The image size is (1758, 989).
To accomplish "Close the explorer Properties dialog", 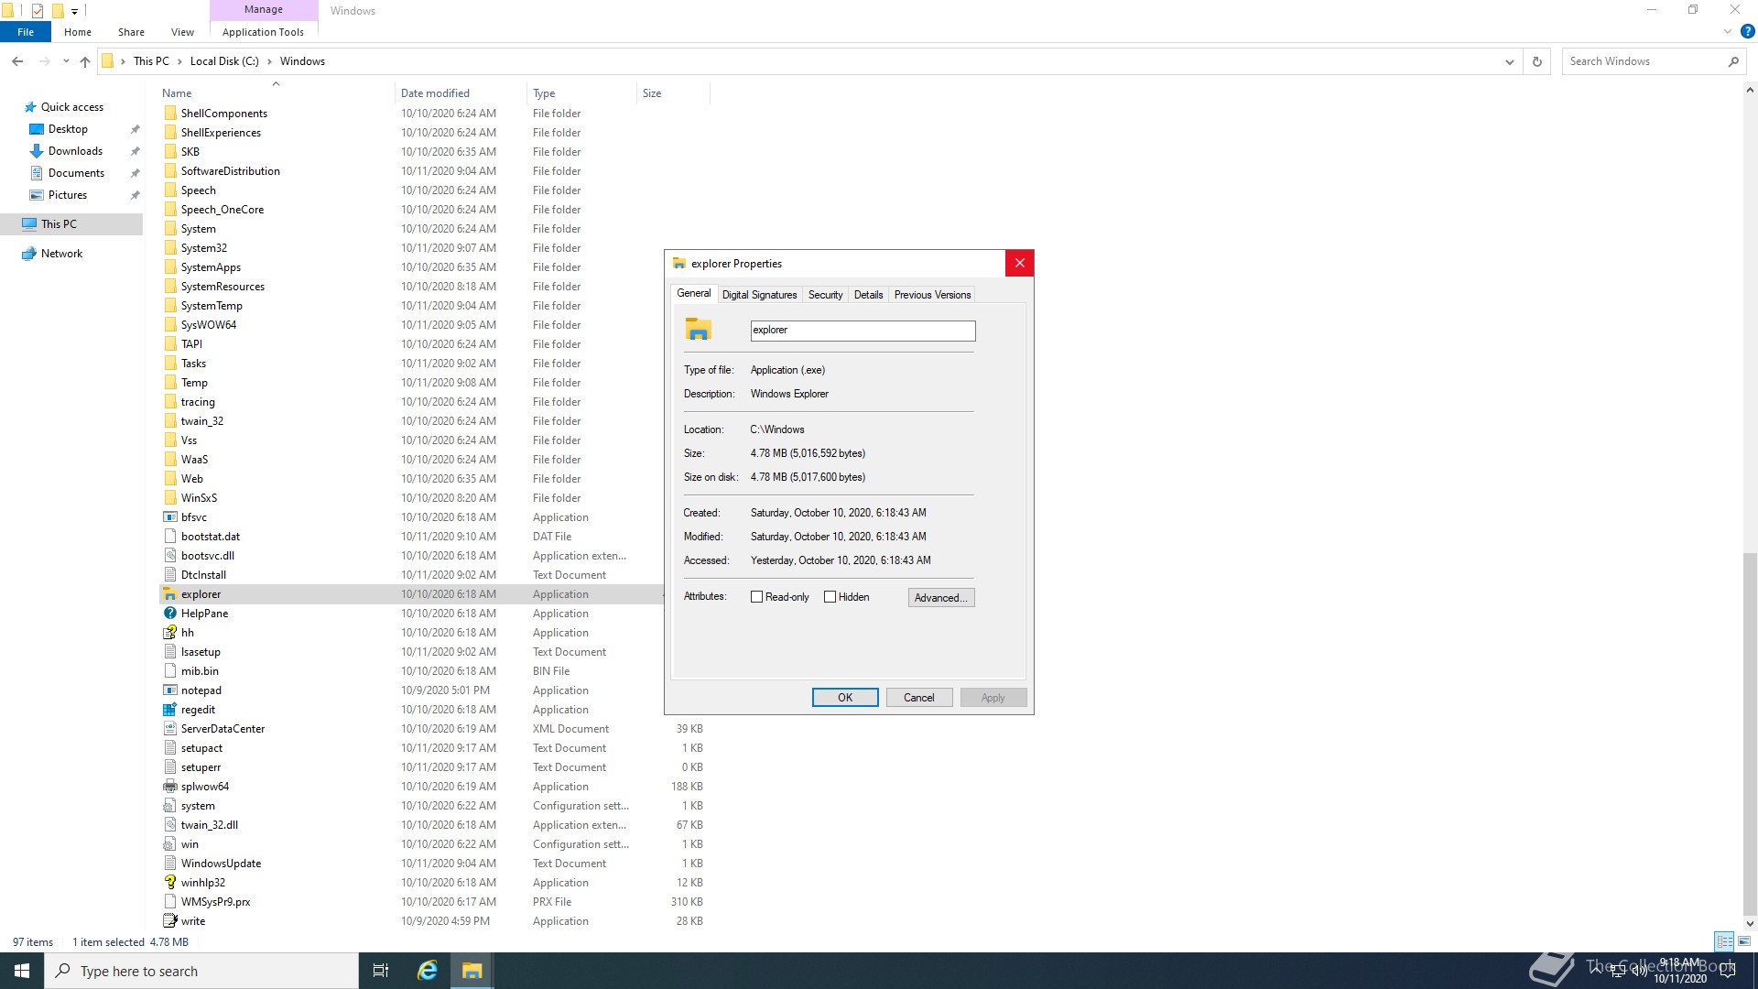I will tap(1019, 264).
